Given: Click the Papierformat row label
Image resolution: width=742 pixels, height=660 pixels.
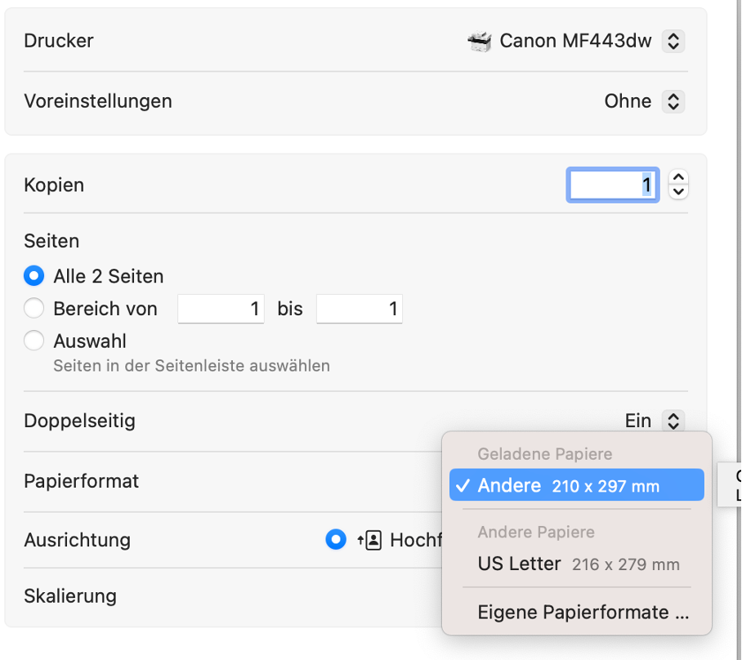Looking at the screenshot, I should point(82,481).
